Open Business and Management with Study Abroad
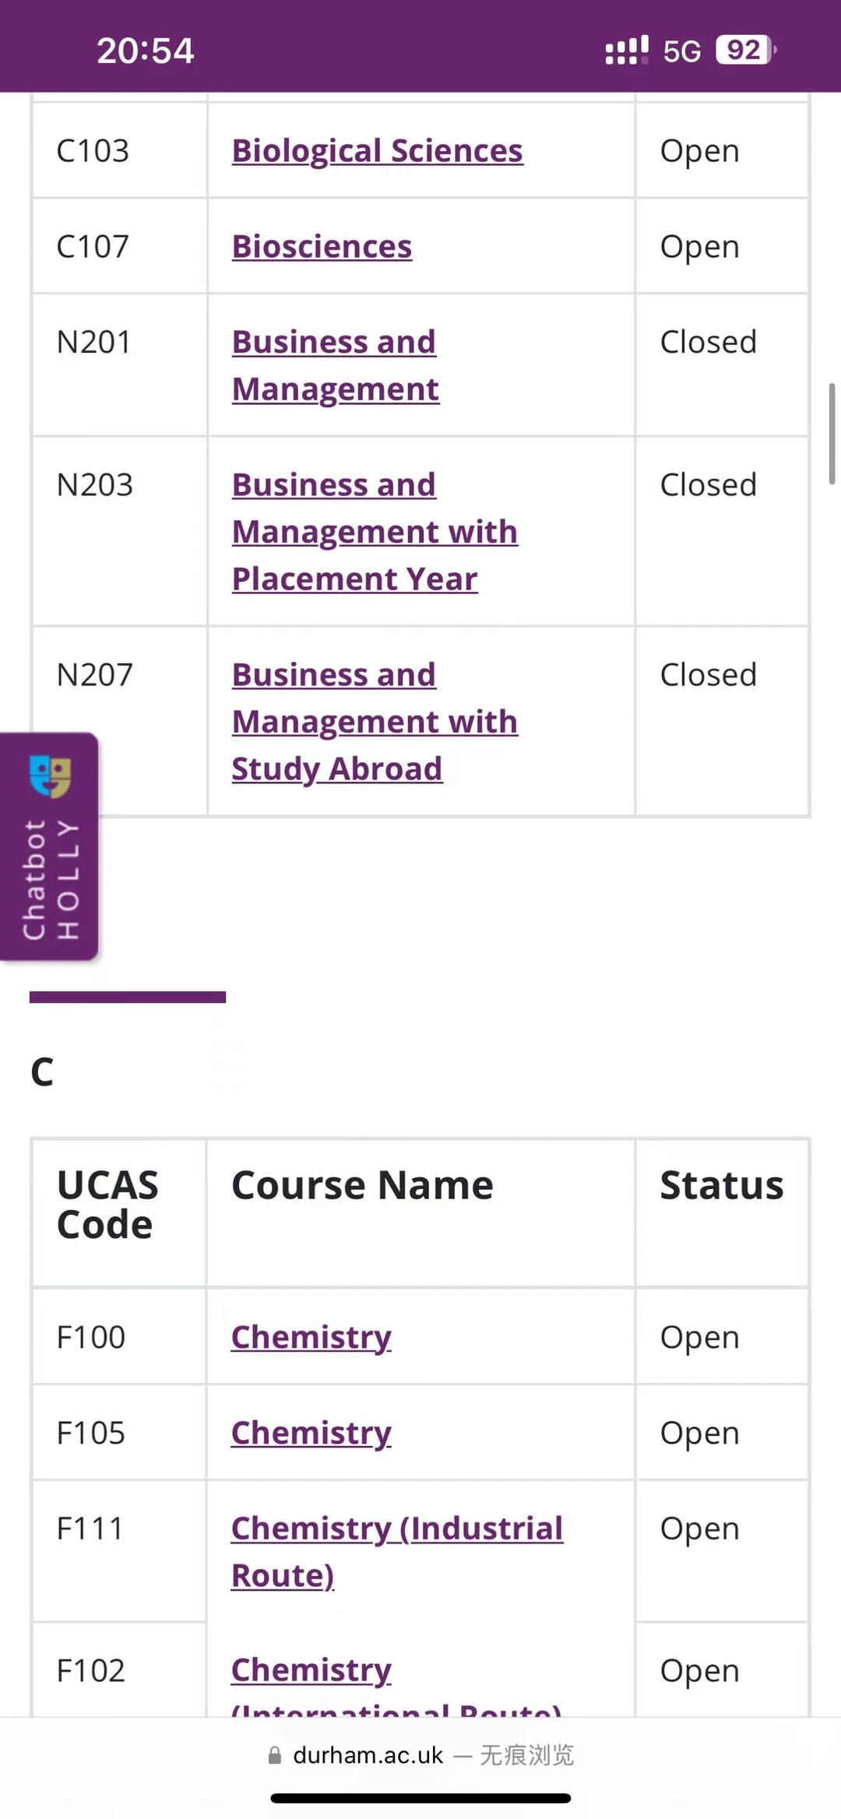The width and height of the screenshot is (841, 1819). [x=375, y=722]
